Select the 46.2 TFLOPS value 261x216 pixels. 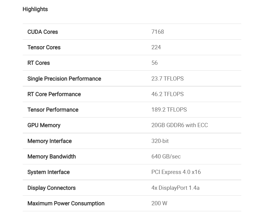pos(167,94)
